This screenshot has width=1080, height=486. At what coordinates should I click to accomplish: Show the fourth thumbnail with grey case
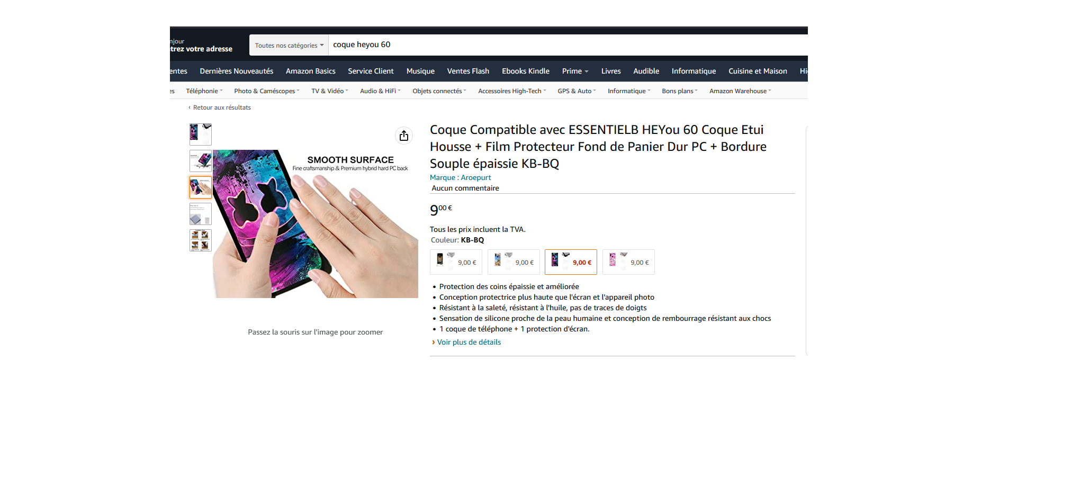click(201, 214)
